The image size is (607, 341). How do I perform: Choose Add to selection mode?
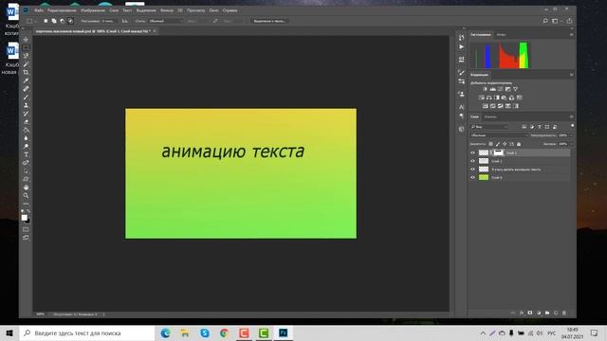tap(54, 21)
